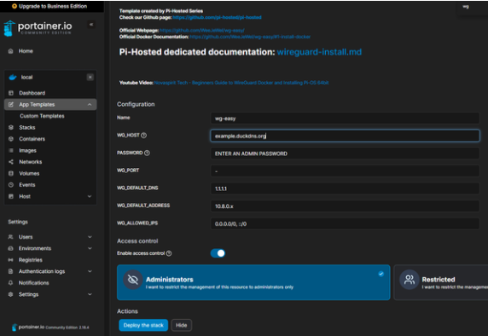
Task: Expand the Settings submenu chevron
Action: tap(90, 294)
